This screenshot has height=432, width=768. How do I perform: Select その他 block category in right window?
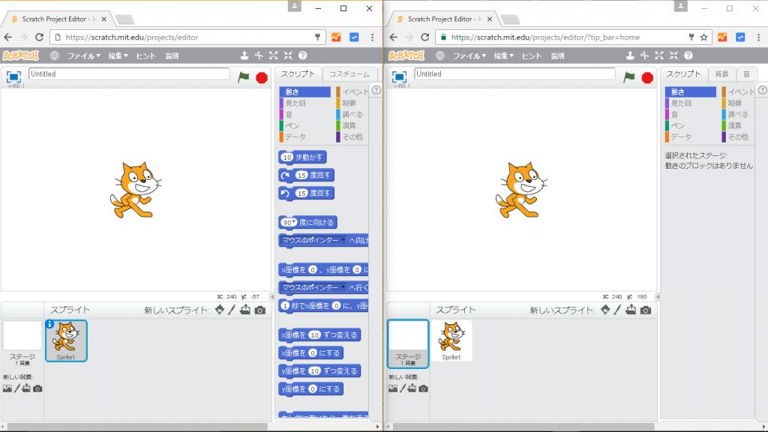(x=738, y=137)
